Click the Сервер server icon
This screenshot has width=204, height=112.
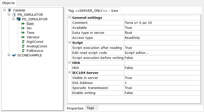10,10
